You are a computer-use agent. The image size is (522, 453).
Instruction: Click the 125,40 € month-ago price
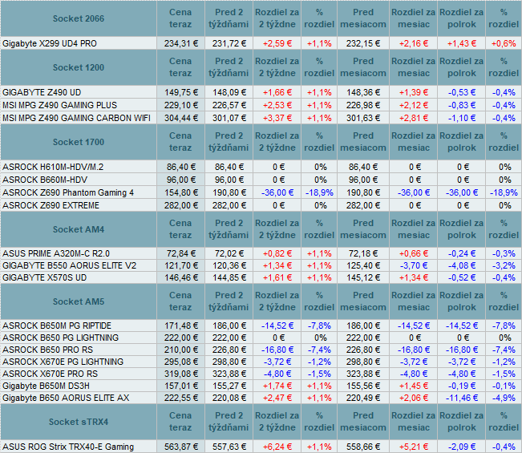tap(363, 265)
